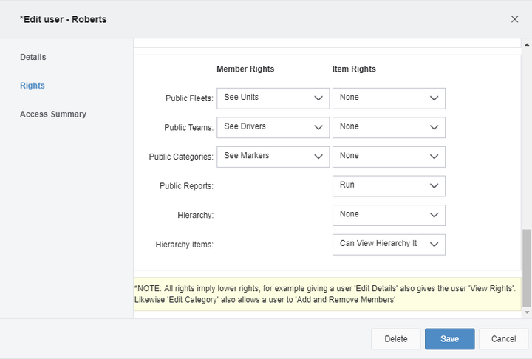
Task: Save the user changes
Action: pyautogui.click(x=449, y=338)
